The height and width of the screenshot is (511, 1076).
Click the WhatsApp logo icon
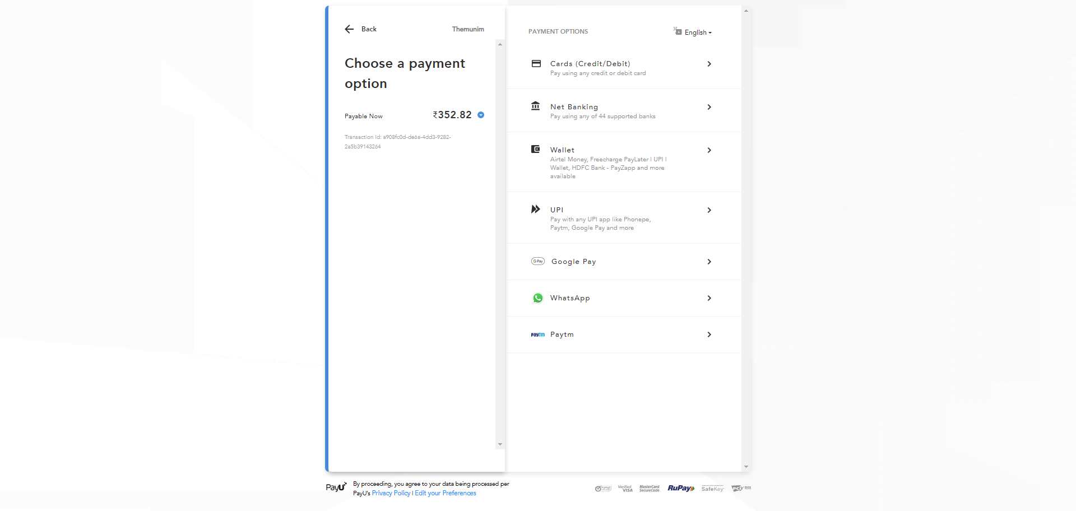pos(538,298)
